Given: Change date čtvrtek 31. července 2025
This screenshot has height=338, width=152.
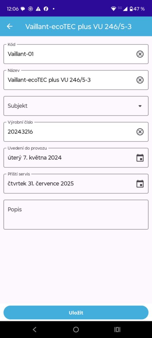Looking at the screenshot, I should [x=41, y=184].
